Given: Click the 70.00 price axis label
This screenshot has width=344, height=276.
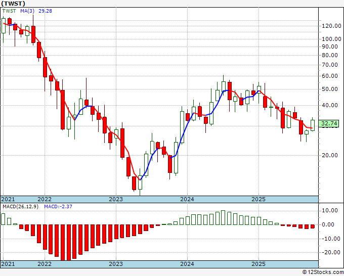Looking at the screenshot, I should click(x=329, y=65).
